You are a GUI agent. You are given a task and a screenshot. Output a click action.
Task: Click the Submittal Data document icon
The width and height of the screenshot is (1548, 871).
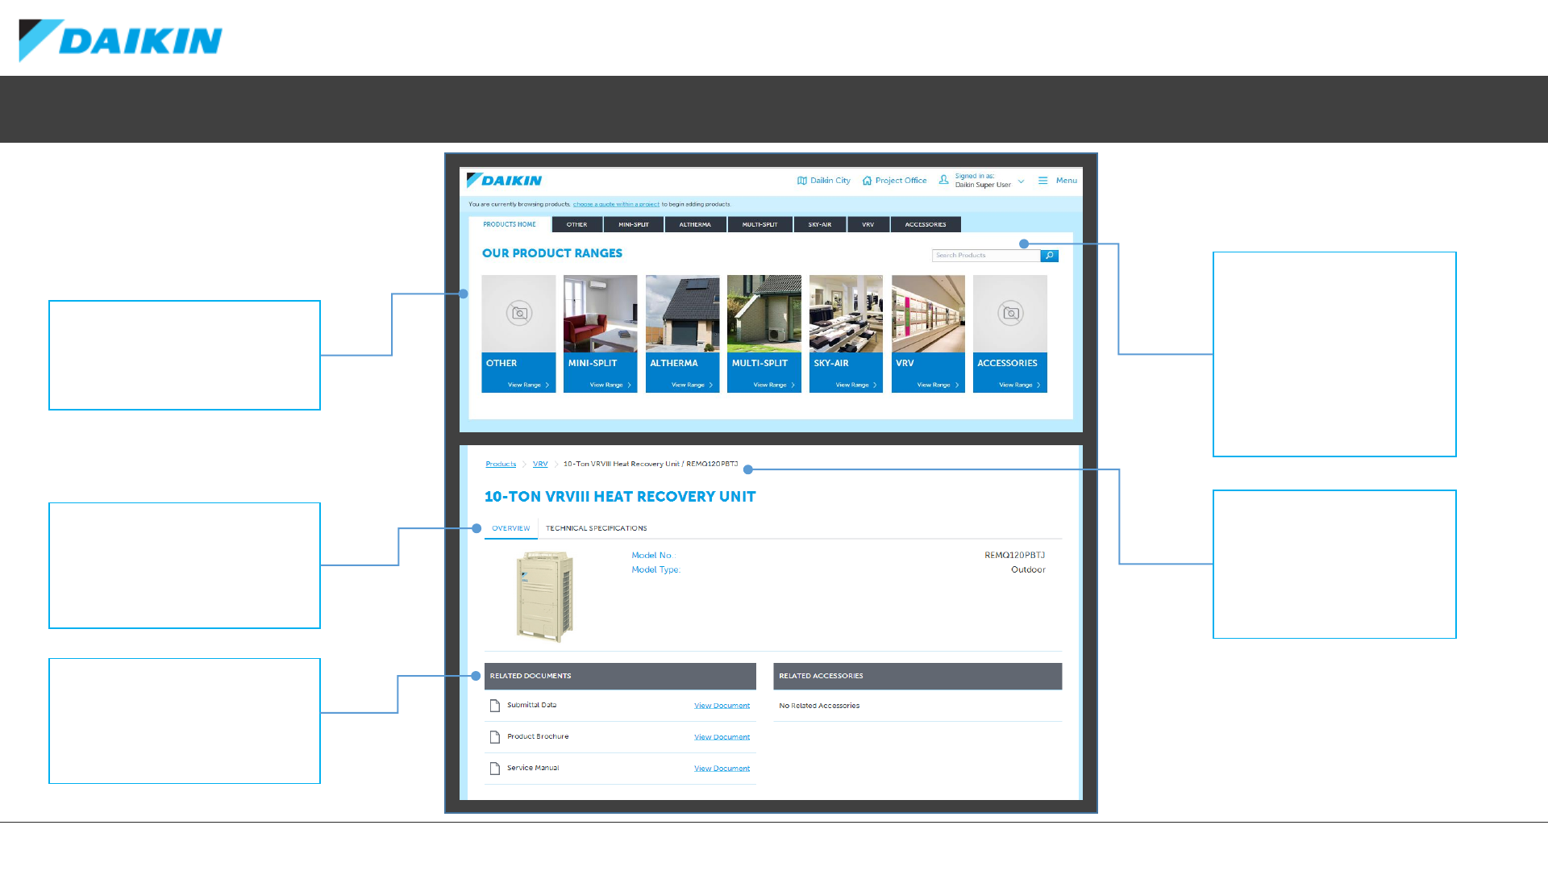(495, 706)
